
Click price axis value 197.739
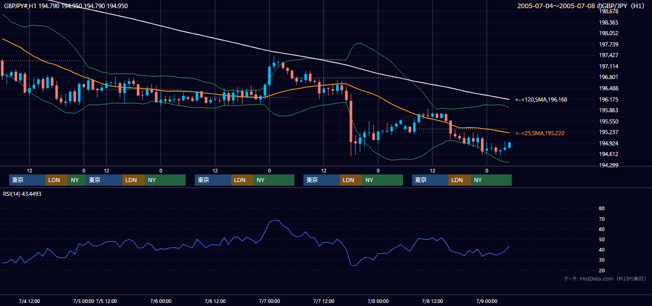point(608,44)
